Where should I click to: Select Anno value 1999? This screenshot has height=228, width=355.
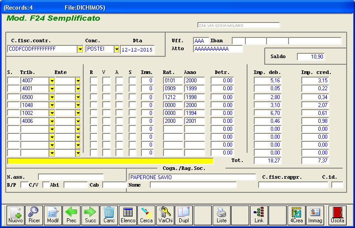click(195, 88)
